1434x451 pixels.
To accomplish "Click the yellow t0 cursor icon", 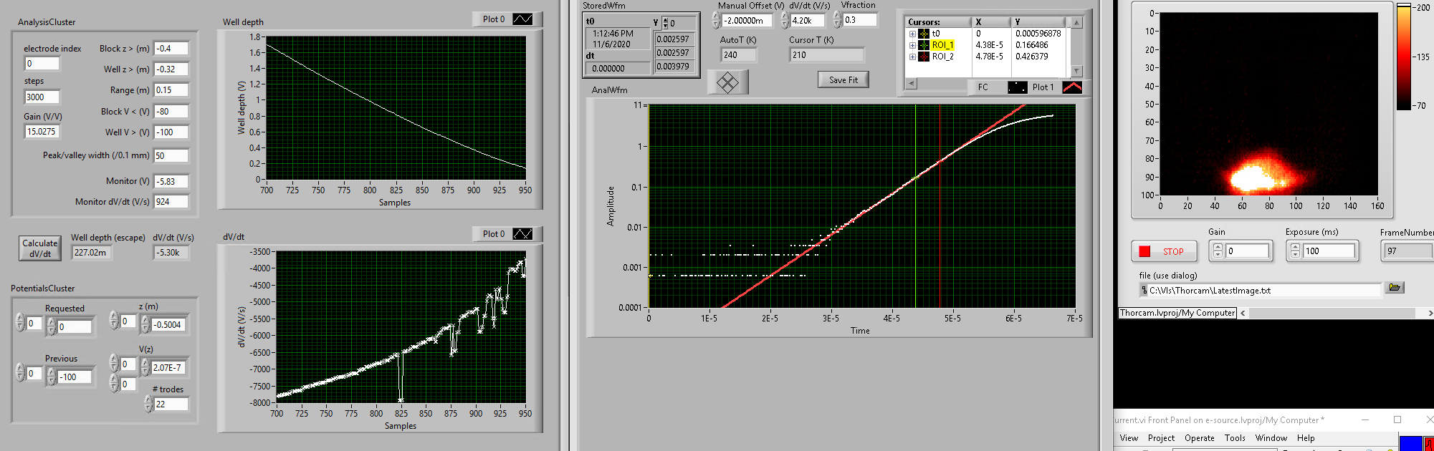I will click(924, 34).
